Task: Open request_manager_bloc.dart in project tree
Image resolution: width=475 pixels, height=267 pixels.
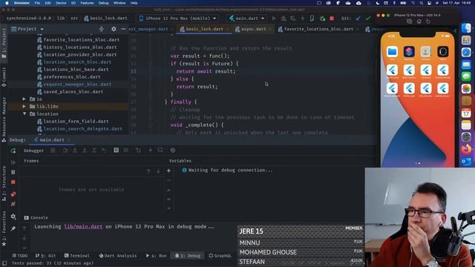Action: (77, 85)
